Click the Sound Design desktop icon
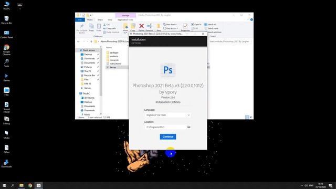The image size is (336, 189). point(7,107)
